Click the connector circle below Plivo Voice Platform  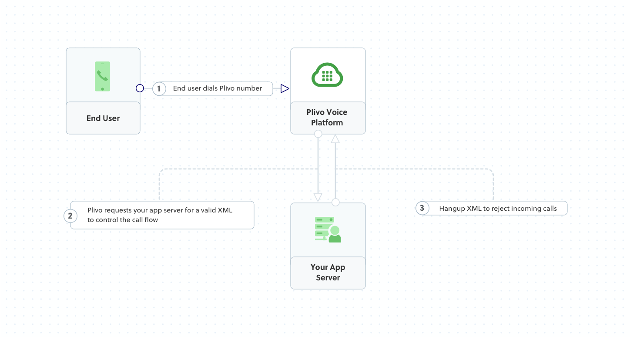(318, 133)
